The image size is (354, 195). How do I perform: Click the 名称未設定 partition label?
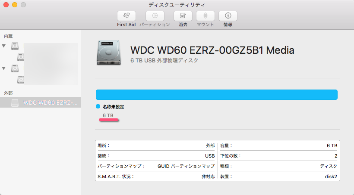114,107
